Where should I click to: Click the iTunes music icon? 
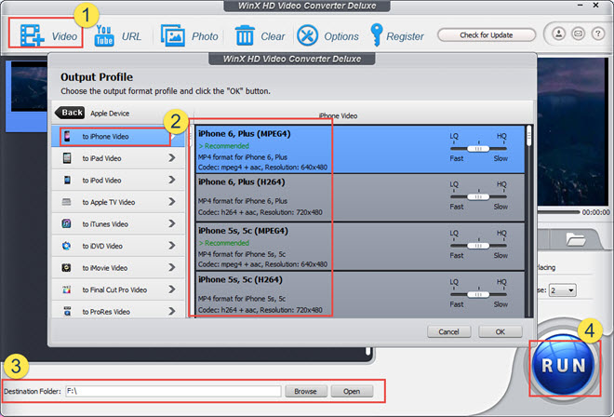click(x=67, y=223)
